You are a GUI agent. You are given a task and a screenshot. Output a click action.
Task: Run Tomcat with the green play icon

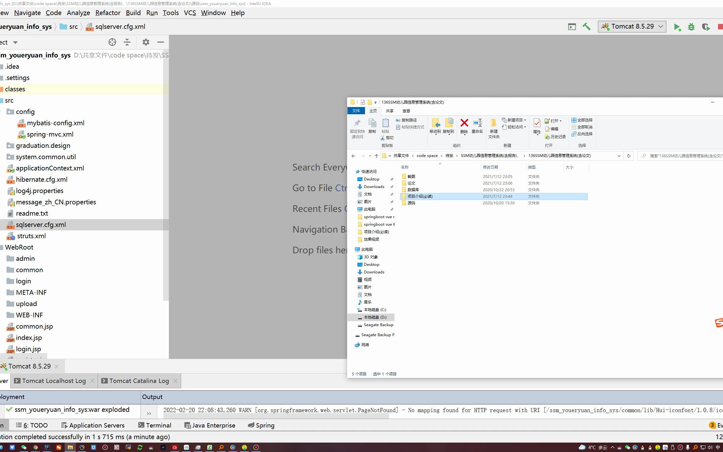(677, 27)
